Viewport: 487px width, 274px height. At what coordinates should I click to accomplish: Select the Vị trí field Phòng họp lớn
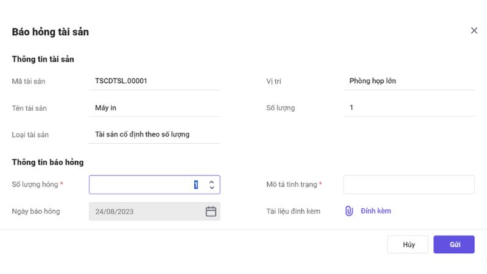click(373, 80)
